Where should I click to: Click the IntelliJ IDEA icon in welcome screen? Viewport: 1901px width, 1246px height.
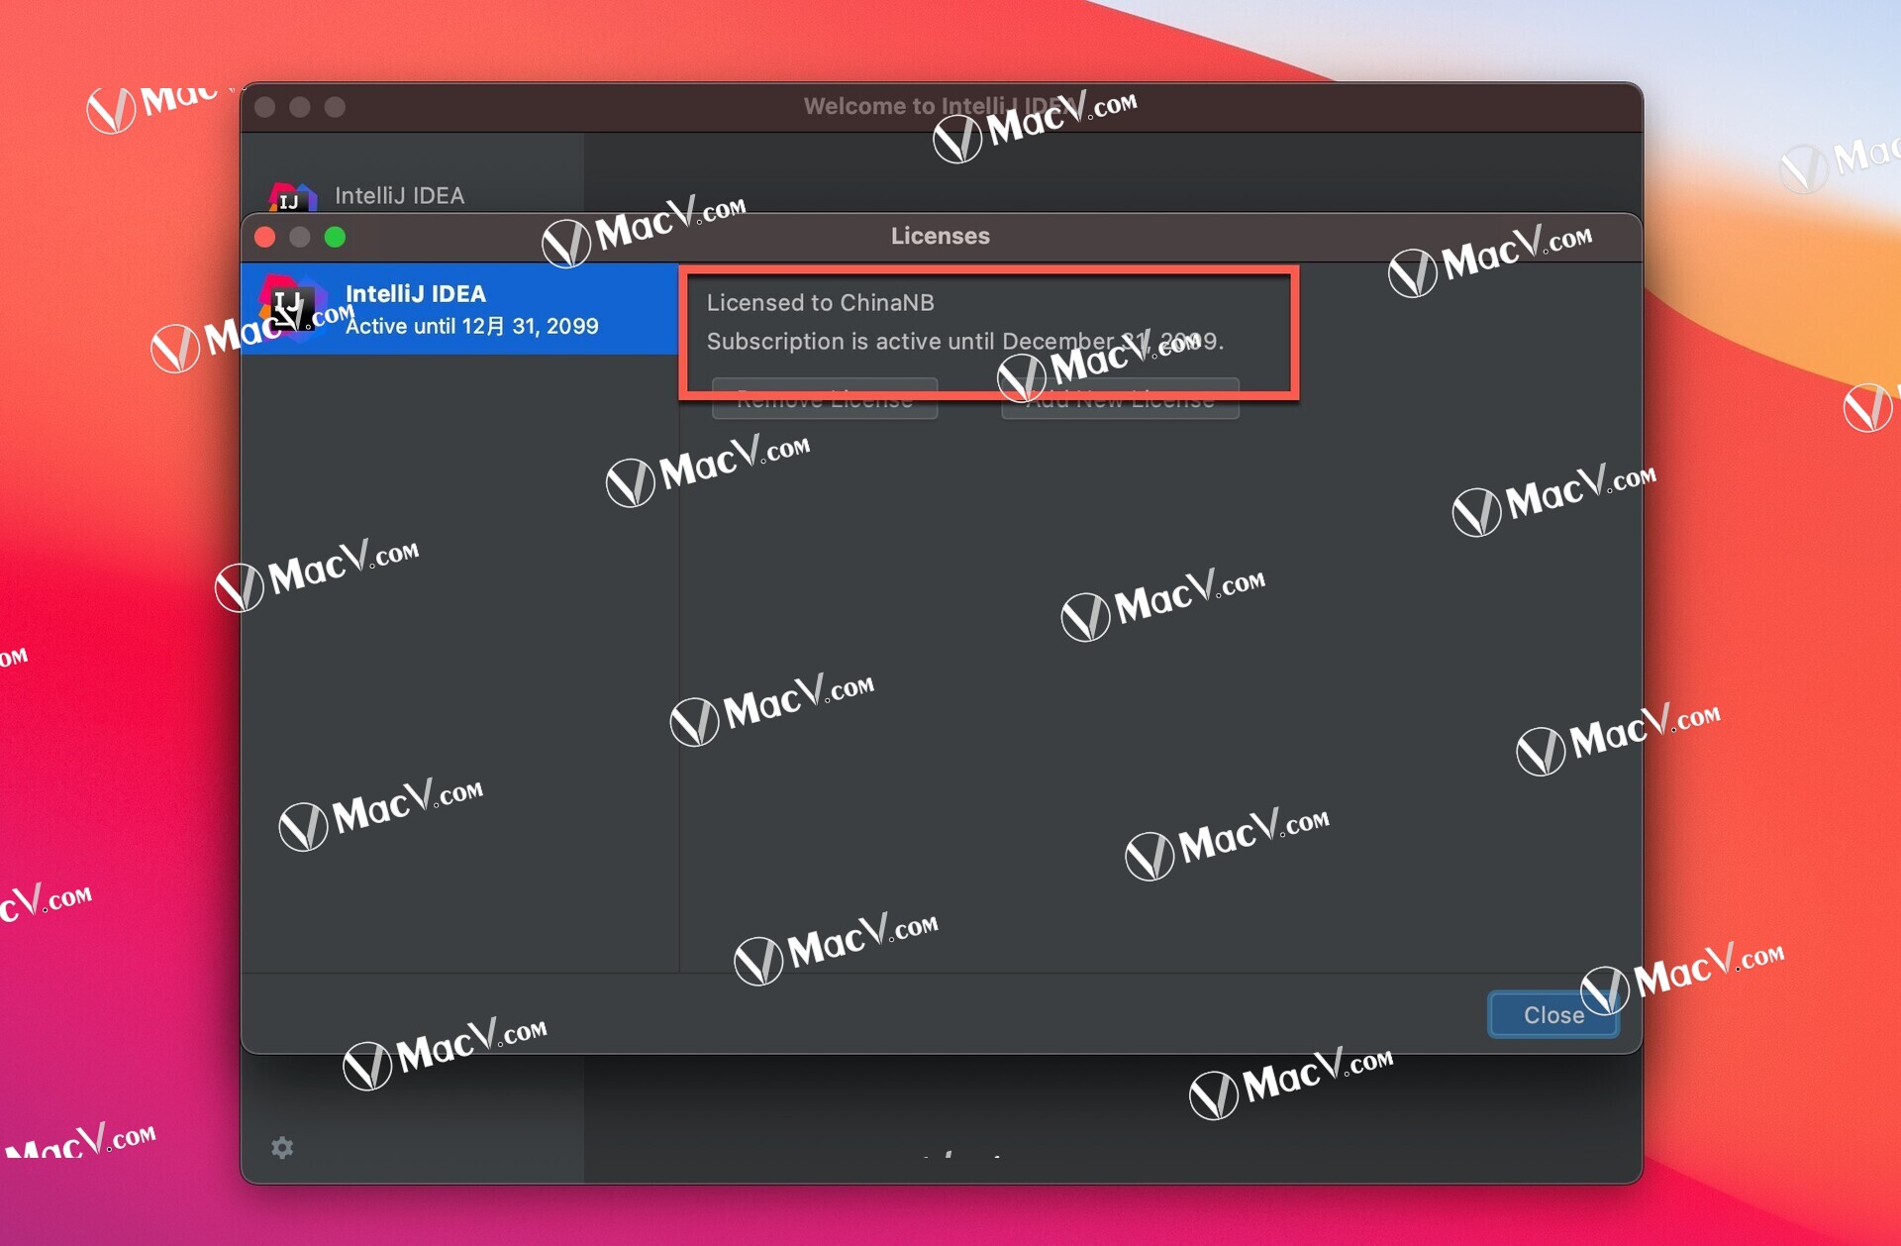tap(296, 195)
